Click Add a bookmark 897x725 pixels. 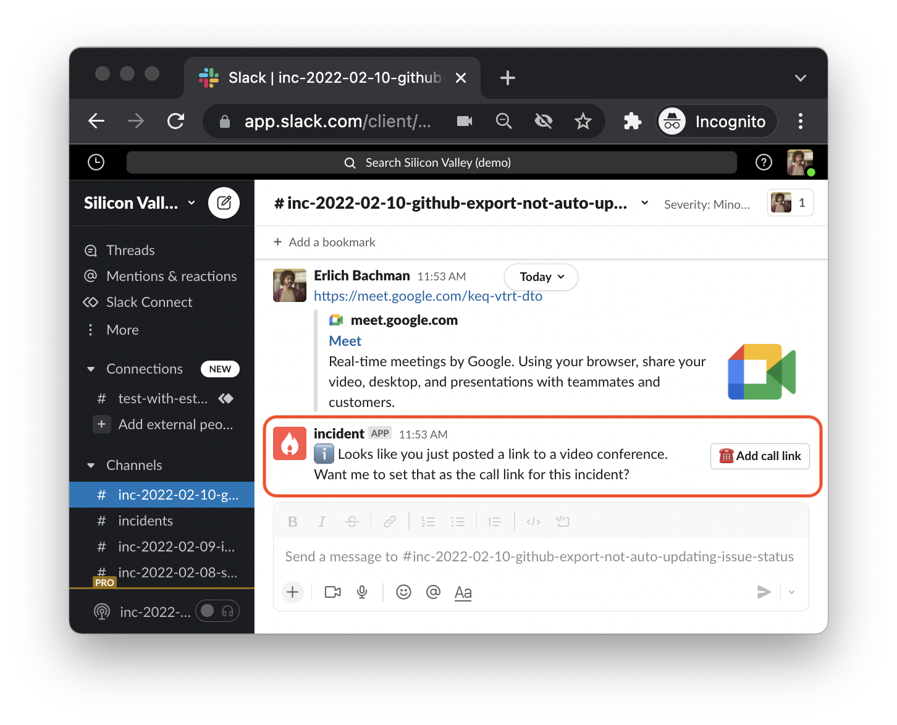pos(324,242)
